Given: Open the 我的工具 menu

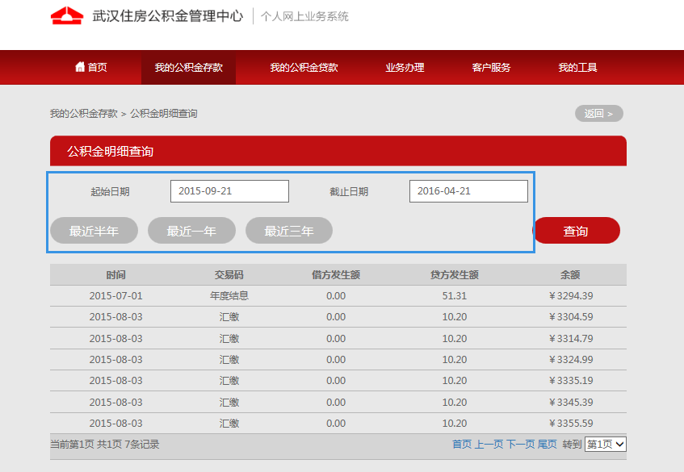Looking at the screenshot, I should click(x=577, y=68).
